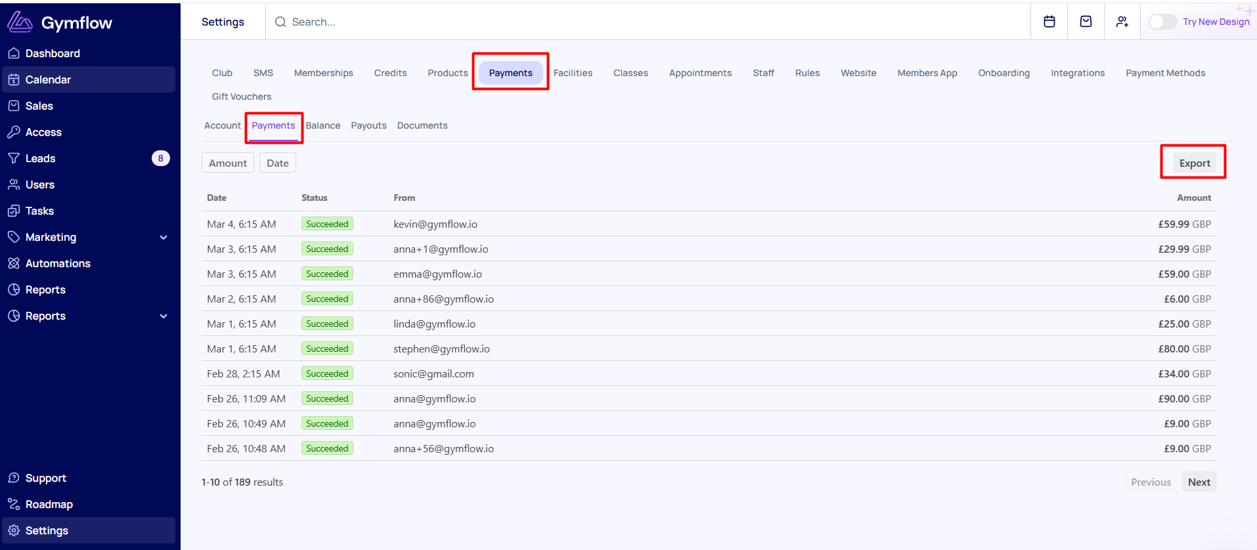Switch to the Documents sub-tab
Screen dimensions: 1257x550
(x=422, y=125)
